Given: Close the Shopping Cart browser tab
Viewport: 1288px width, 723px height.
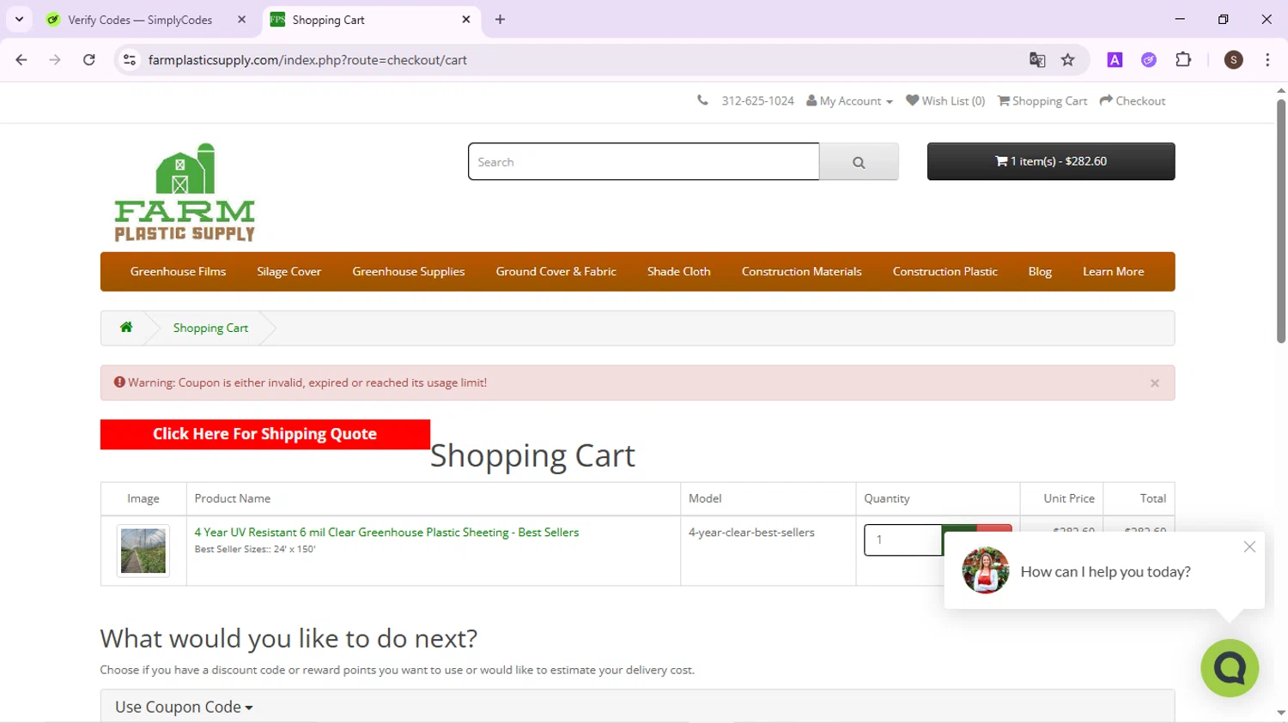Looking at the screenshot, I should [466, 20].
